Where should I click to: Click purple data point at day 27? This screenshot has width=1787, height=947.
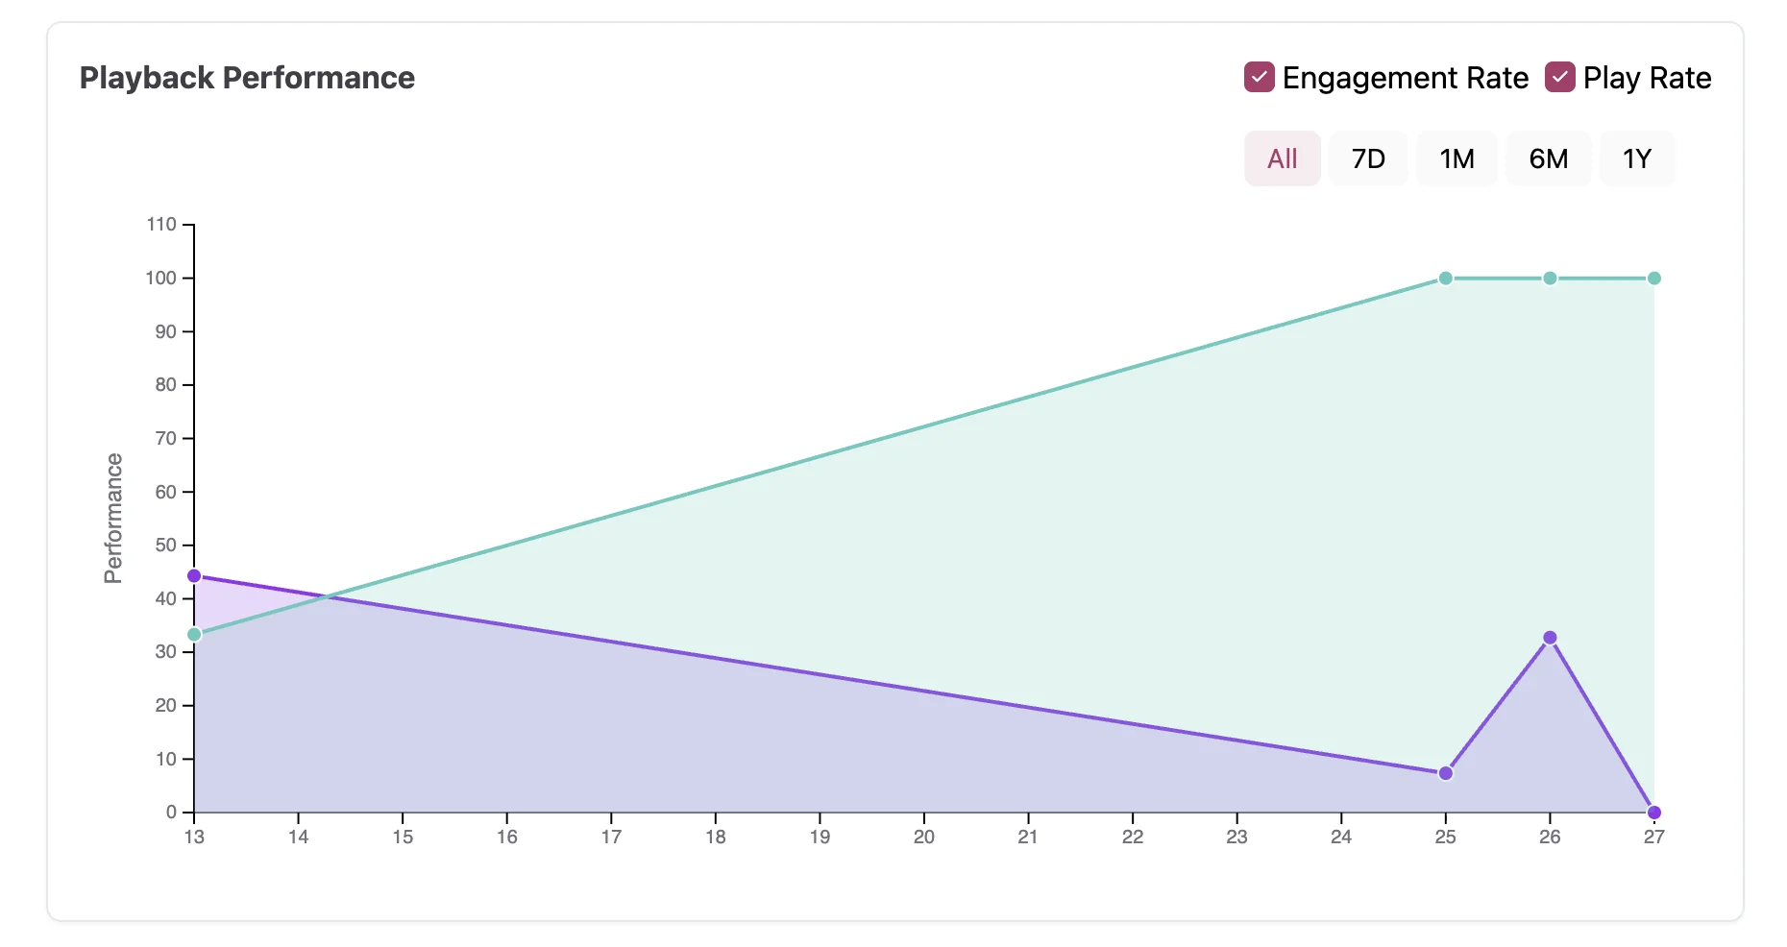1653,813
